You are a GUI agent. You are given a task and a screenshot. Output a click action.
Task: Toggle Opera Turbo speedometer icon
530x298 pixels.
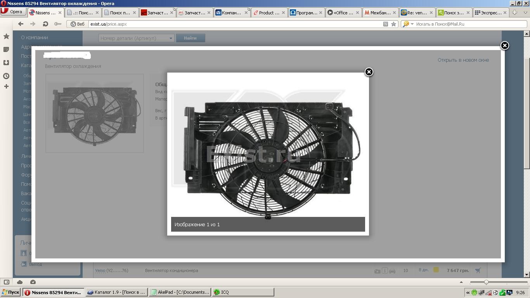click(33, 282)
